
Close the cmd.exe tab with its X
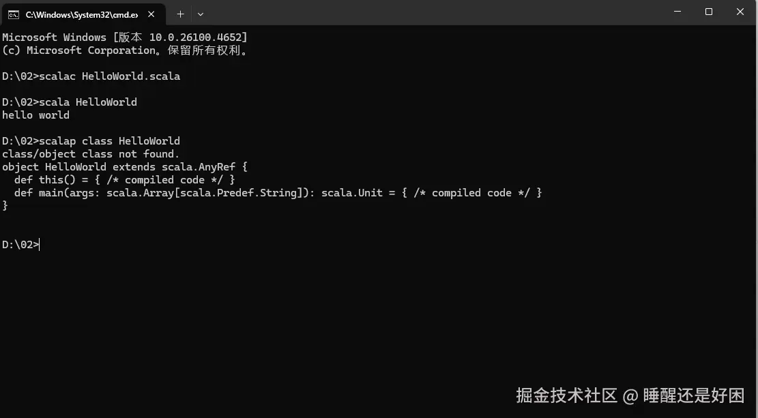coord(151,13)
